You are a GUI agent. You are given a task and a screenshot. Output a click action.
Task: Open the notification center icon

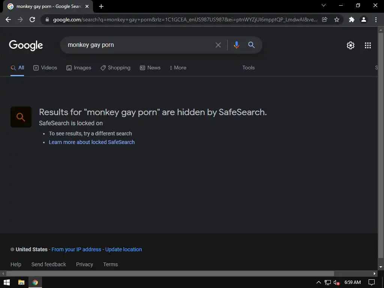[x=372, y=282]
